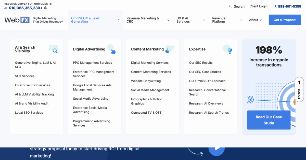Screen dimensions: 306x160
Task: Select Research: AI Overviews
Action: [x=206, y=103]
